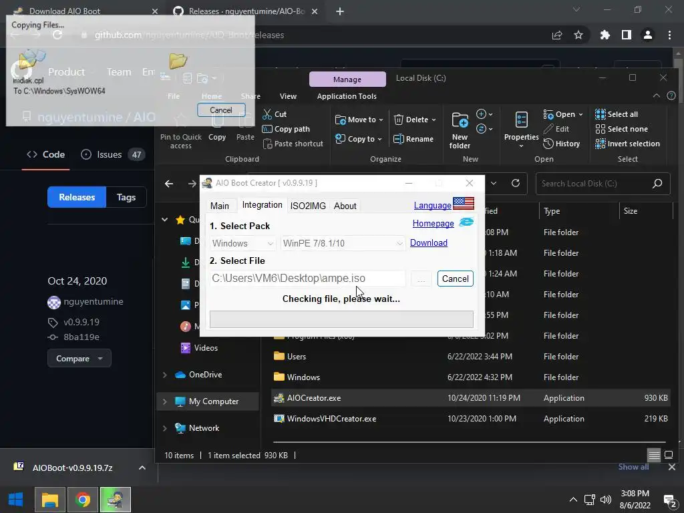
Task: Click Cut in the Explorer ribbon
Action: click(275, 114)
